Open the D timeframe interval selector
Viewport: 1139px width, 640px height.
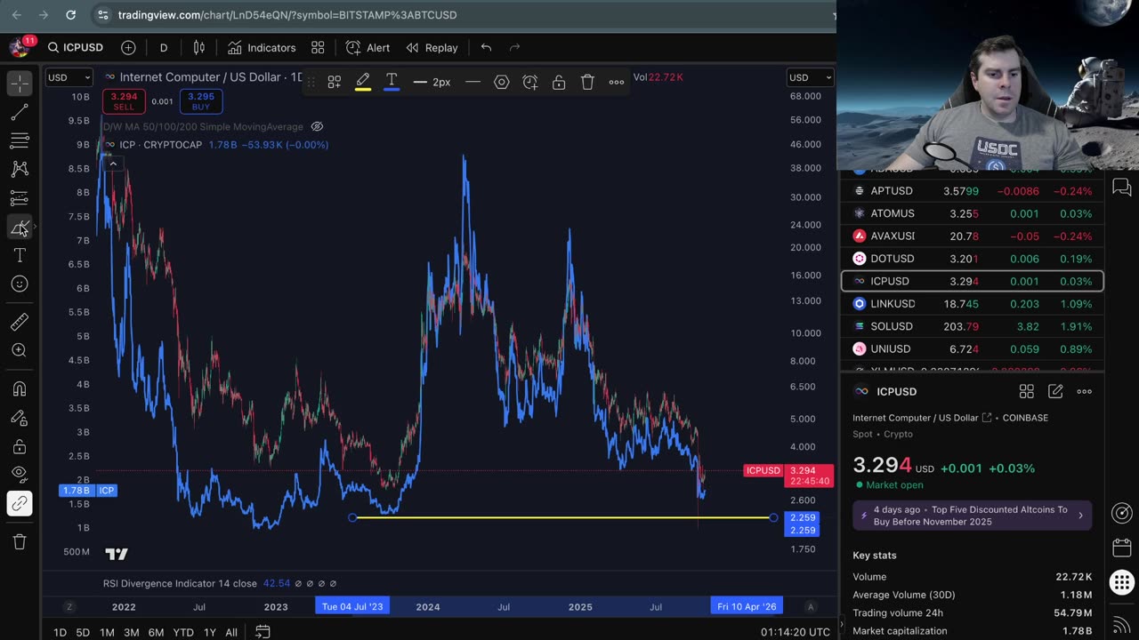click(164, 47)
